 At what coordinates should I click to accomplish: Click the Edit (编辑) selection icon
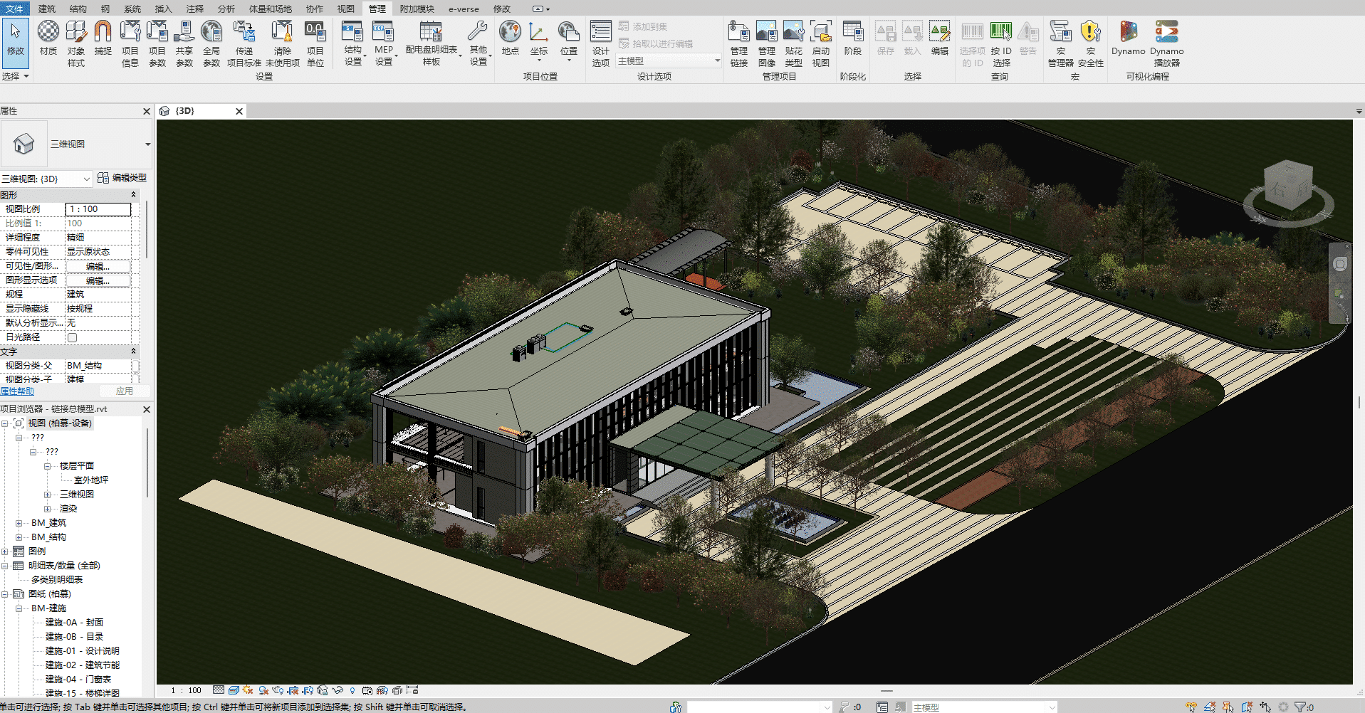point(940,38)
